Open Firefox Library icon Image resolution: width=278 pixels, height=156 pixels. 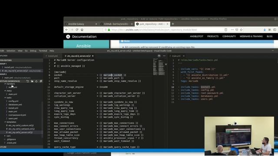pyautogui.click(x=270, y=30)
